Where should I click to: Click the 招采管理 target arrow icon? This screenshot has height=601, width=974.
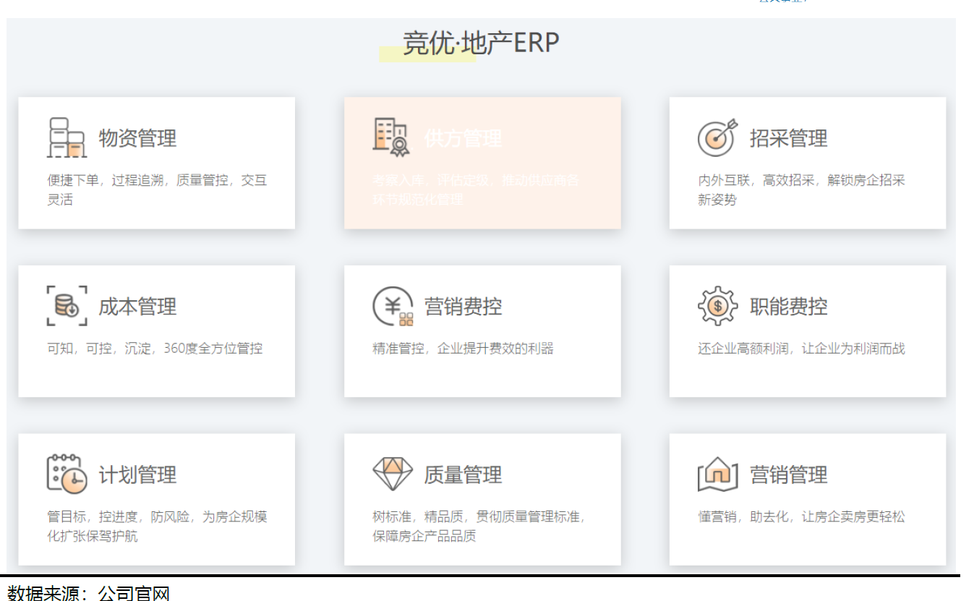717,137
